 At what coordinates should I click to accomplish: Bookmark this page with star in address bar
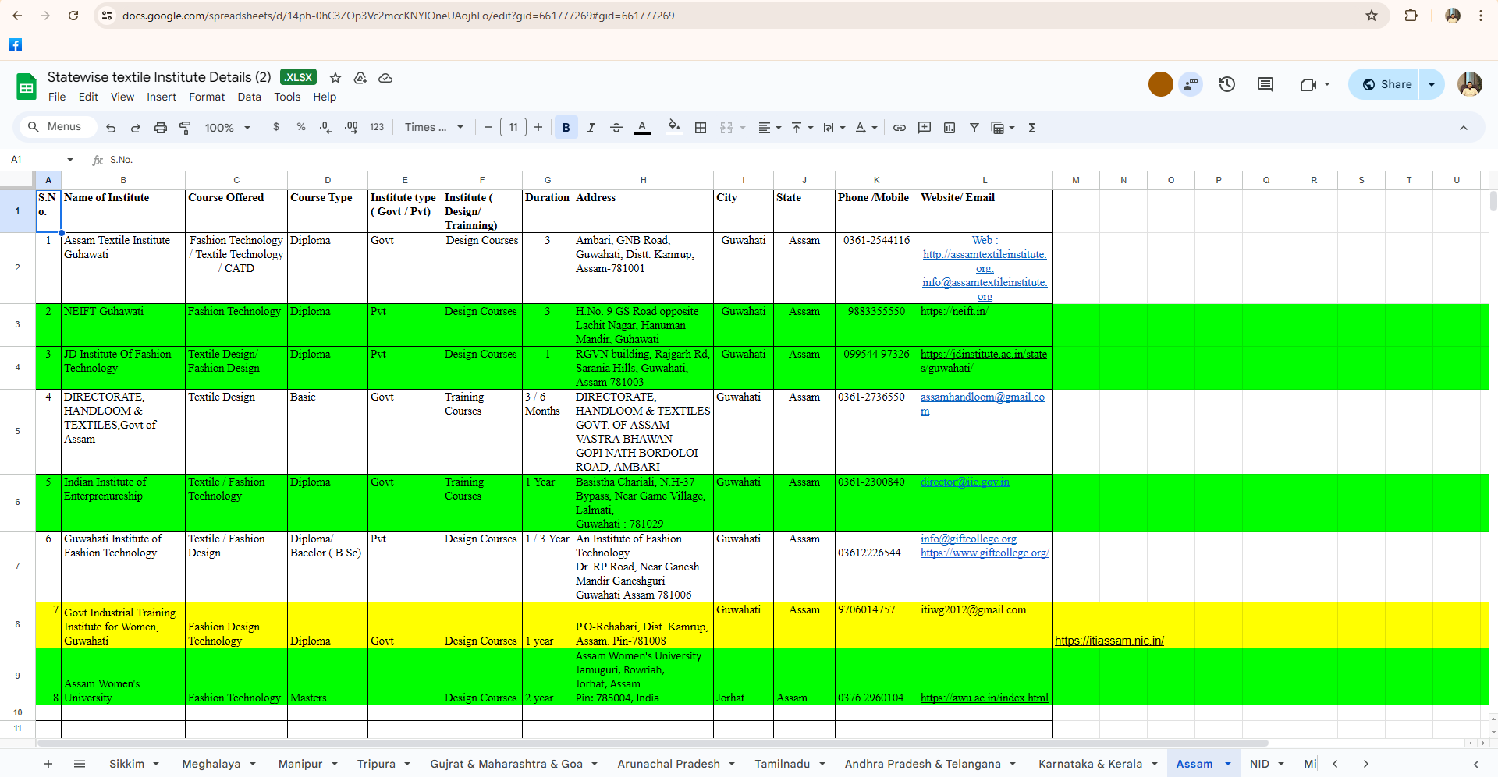(x=1372, y=16)
